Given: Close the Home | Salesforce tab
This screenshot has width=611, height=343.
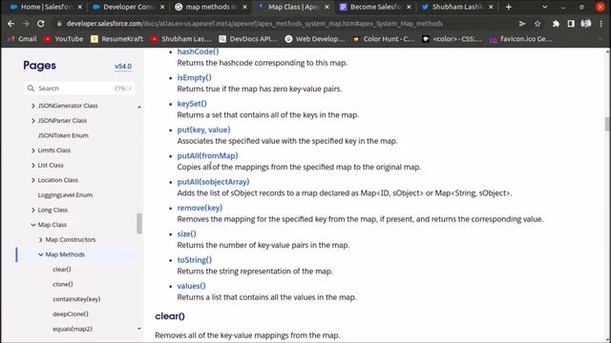Looking at the screenshot, I should point(80,7).
